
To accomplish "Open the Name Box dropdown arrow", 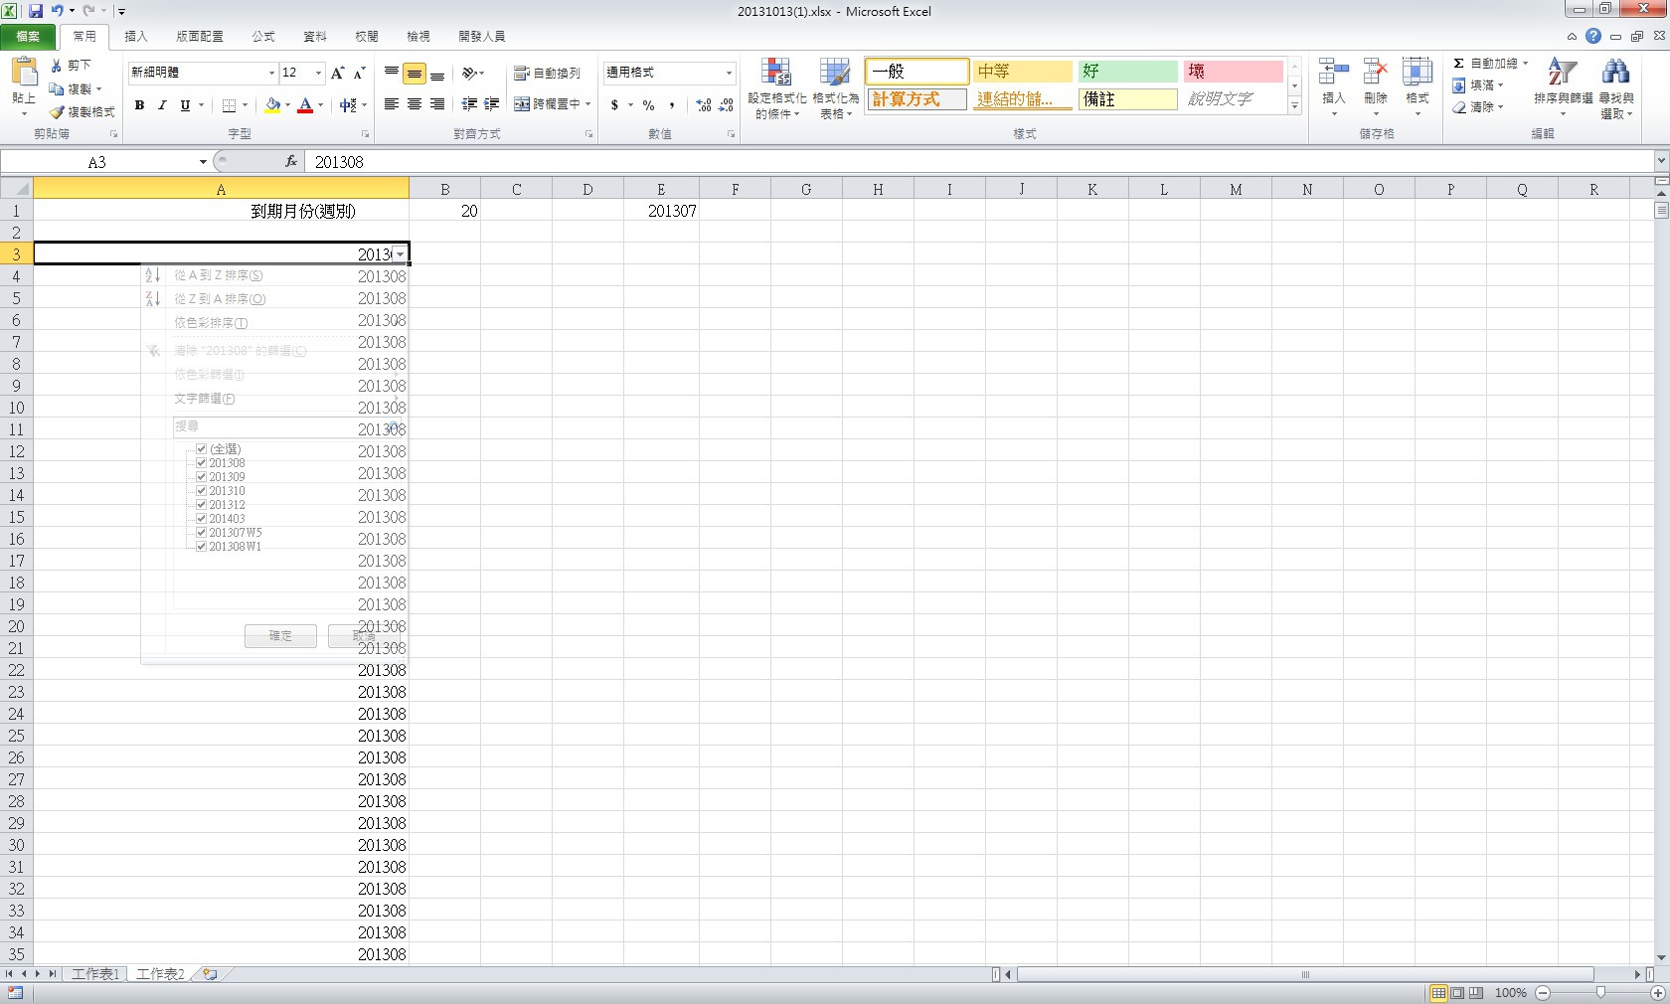I will [203, 162].
